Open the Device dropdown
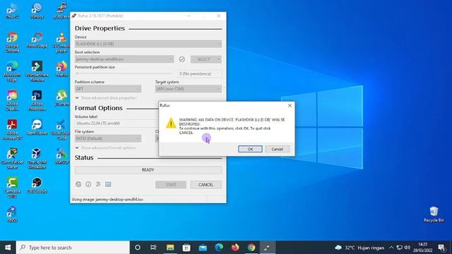This screenshot has width=452, height=254. pyautogui.click(x=148, y=44)
